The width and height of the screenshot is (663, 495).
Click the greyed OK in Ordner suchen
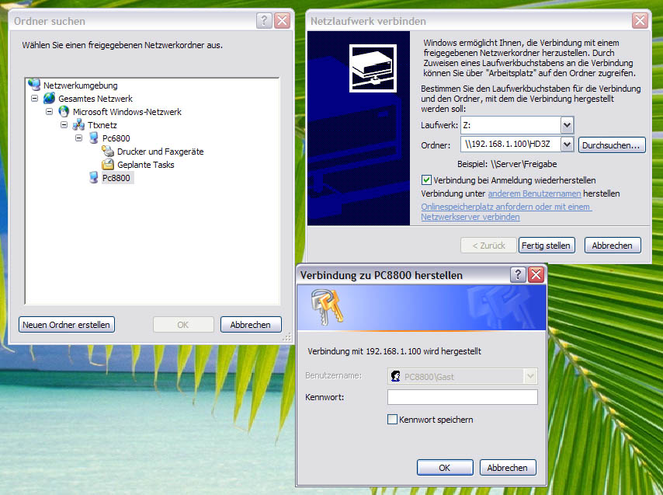pos(183,325)
